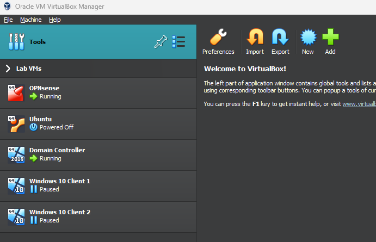376x242 pixels.
Task: Click the Windows 10 Client 2 OS icon
Action: tap(16, 216)
